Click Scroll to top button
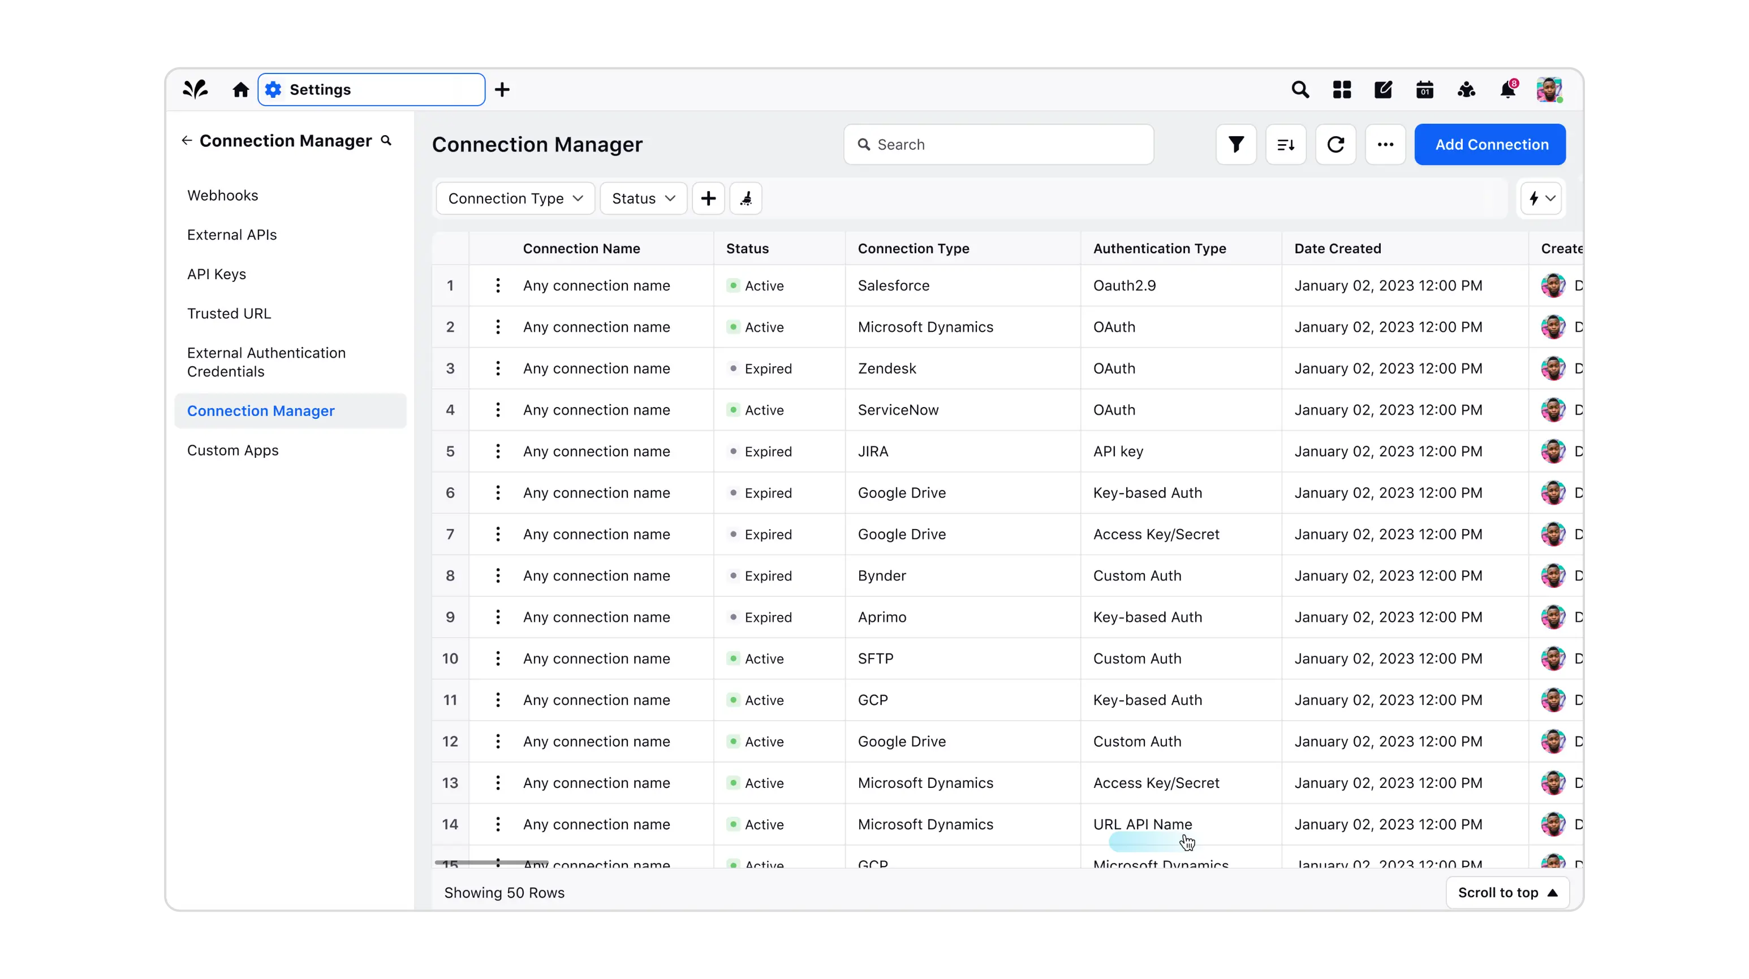The width and height of the screenshot is (1749, 979). pyautogui.click(x=1506, y=893)
